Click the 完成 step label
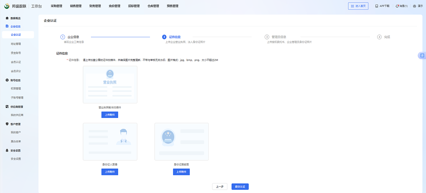The image size is (426, 193). point(387,37)
